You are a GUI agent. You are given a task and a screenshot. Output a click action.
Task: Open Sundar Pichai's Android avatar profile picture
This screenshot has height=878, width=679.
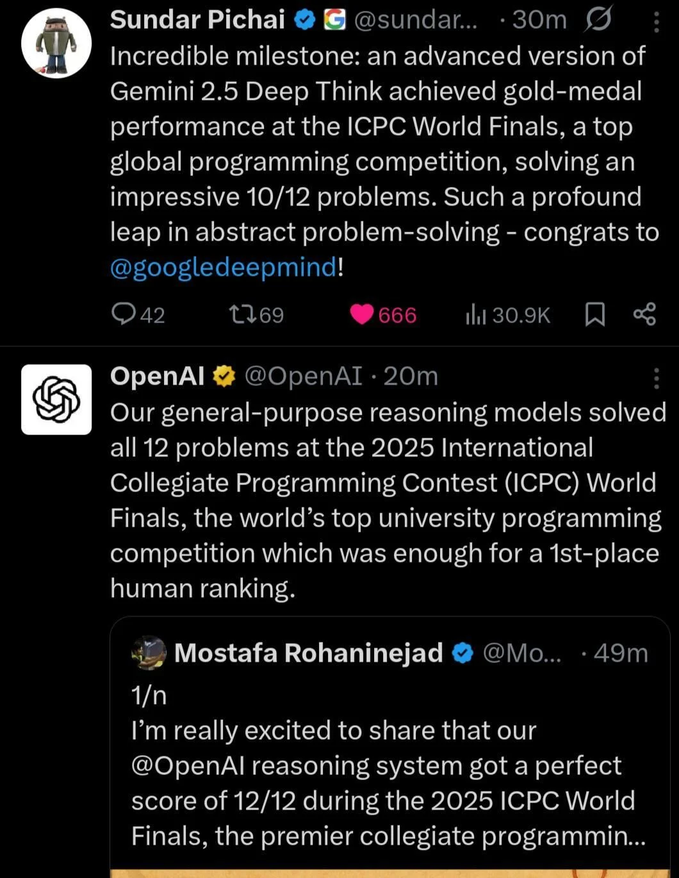pos(56,44)
